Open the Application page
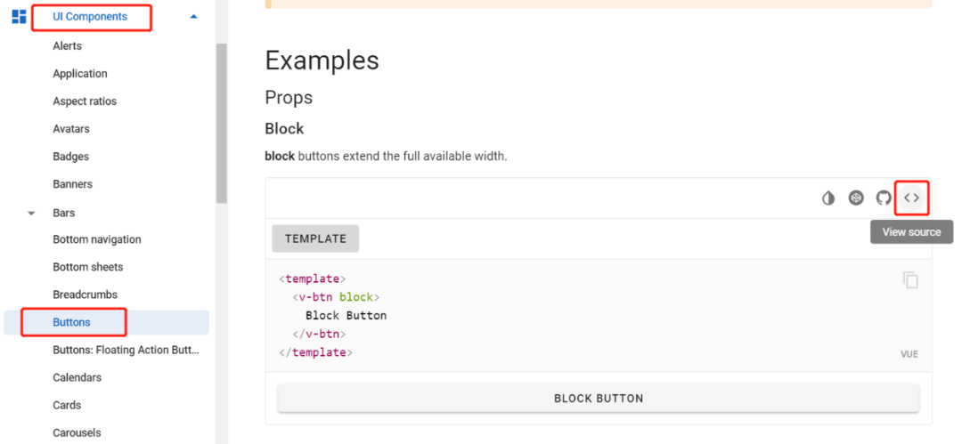Image resolution: width=962 pixels, height=444 pixels. click(80, 74)
